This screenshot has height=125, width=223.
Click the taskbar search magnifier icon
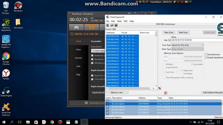[12, 122]
